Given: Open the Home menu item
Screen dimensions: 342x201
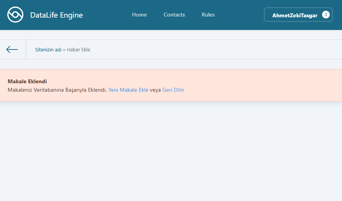Looking at the screenshot, I should click(x=139, y=15).
